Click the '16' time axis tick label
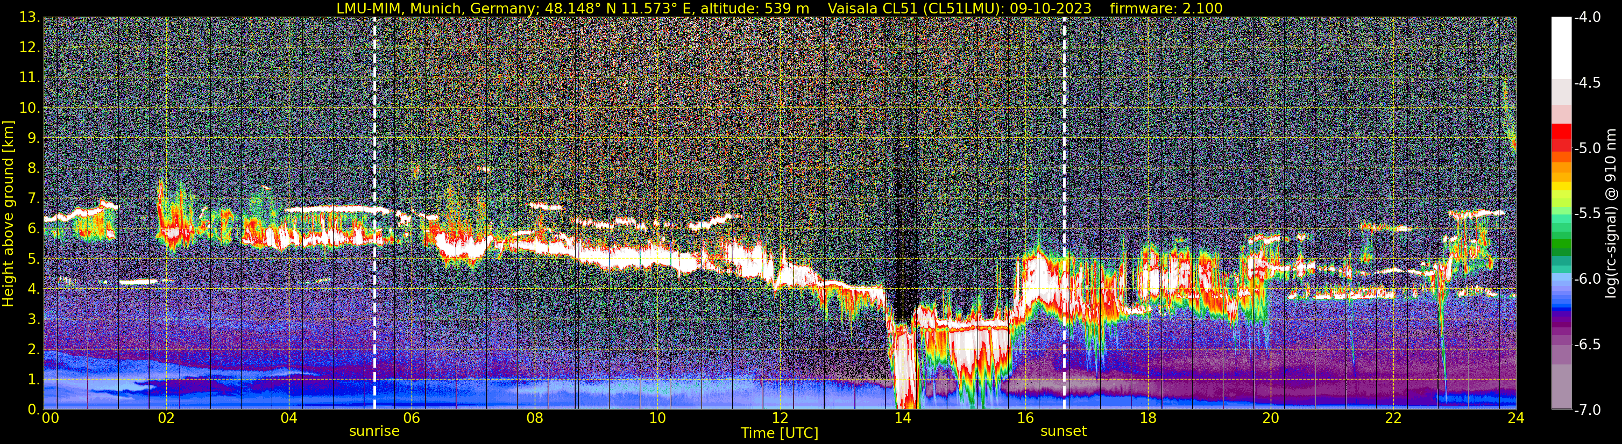 tap(1025, 418)
